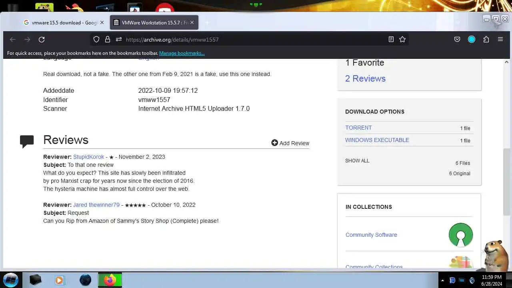Screen dimensions: 512x288
Task: Open site permissions icon in address bar
Action: [118, 39]
